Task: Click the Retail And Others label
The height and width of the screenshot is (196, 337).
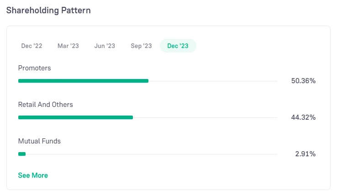Action: point(46,105)
